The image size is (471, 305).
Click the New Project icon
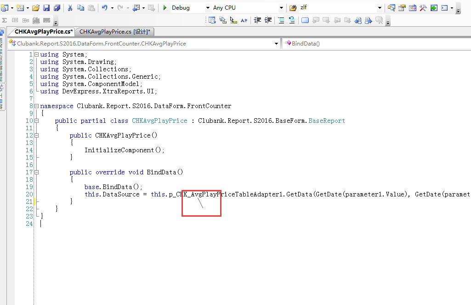coord(5,8)
